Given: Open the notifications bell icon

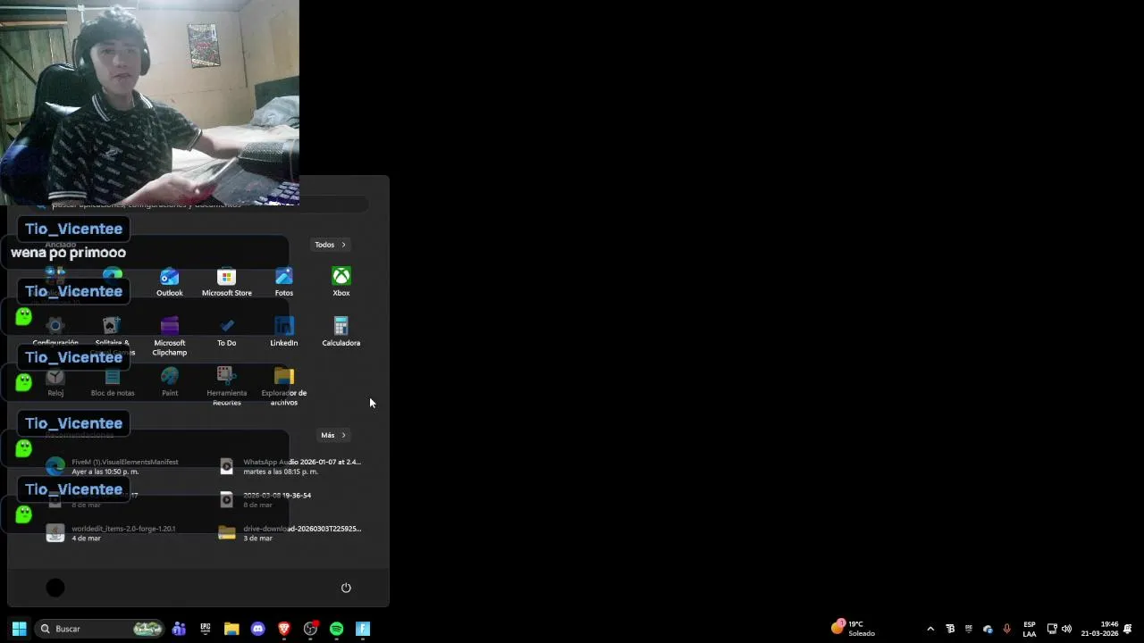Looking at the screenshot, I should click(x=1128, y=629).
